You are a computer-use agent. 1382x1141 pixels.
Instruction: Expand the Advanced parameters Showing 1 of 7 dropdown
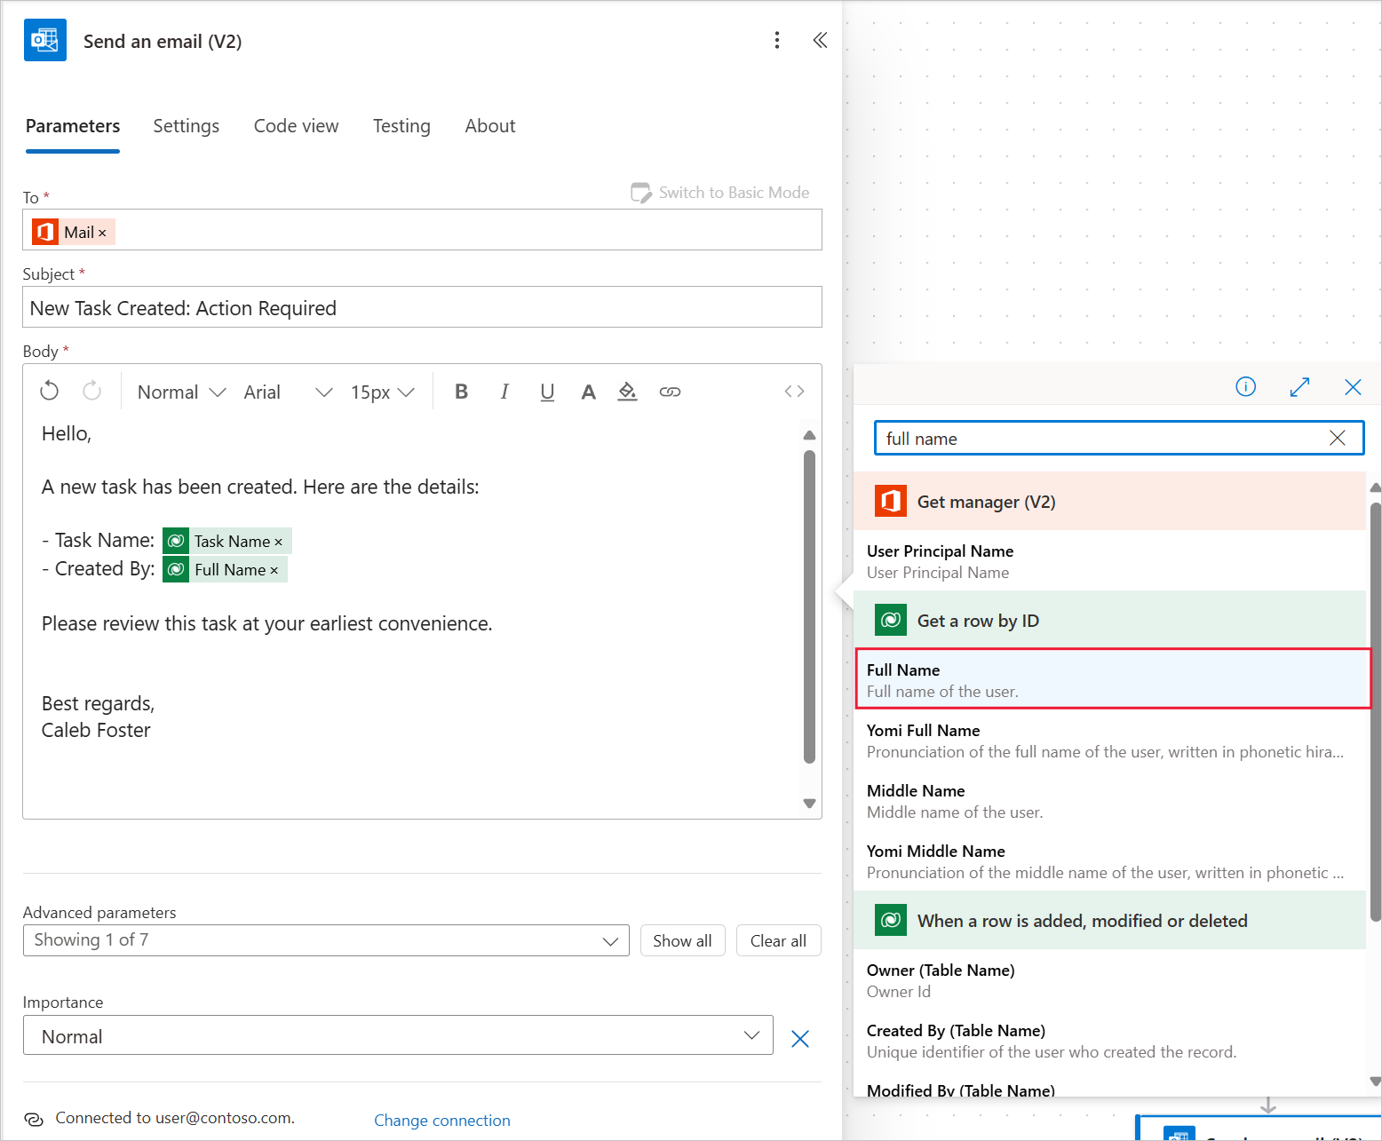tap(326, 940)
